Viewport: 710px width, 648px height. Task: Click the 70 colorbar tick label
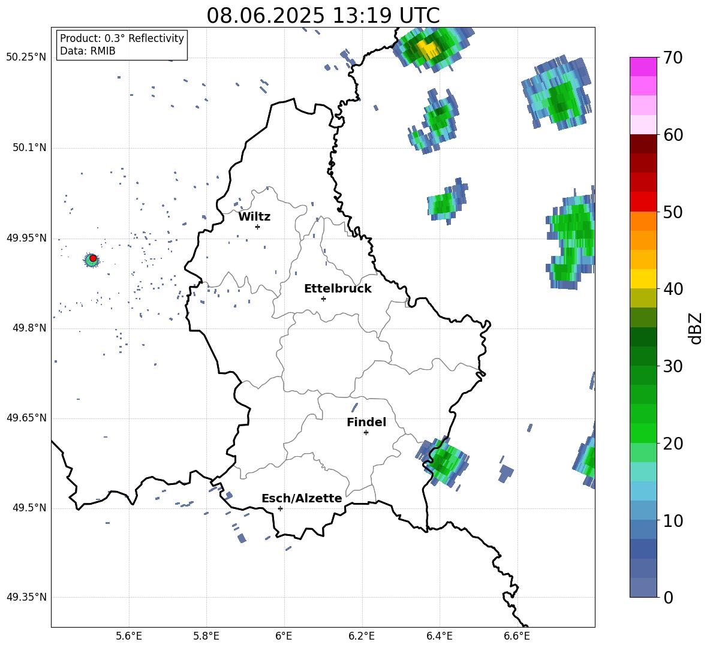[673, 58]
